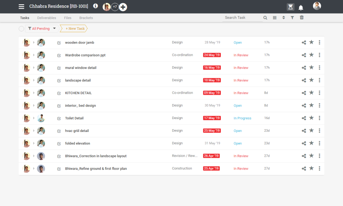Viewport: 343px width, 206px height.
Task: Select the radio button beside All Pending filter
Action: pyautogui.click(x=21, y=29)
